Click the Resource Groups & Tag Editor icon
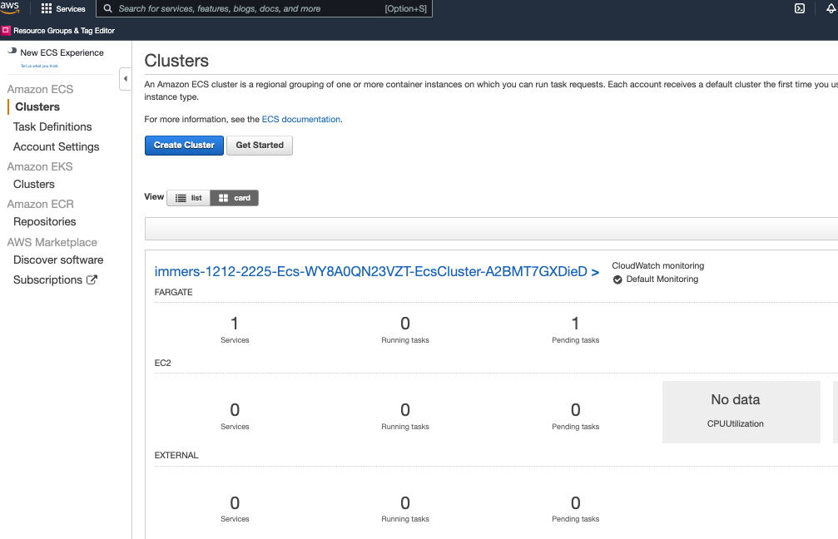 pyautogui.click(x=5, y=31)
